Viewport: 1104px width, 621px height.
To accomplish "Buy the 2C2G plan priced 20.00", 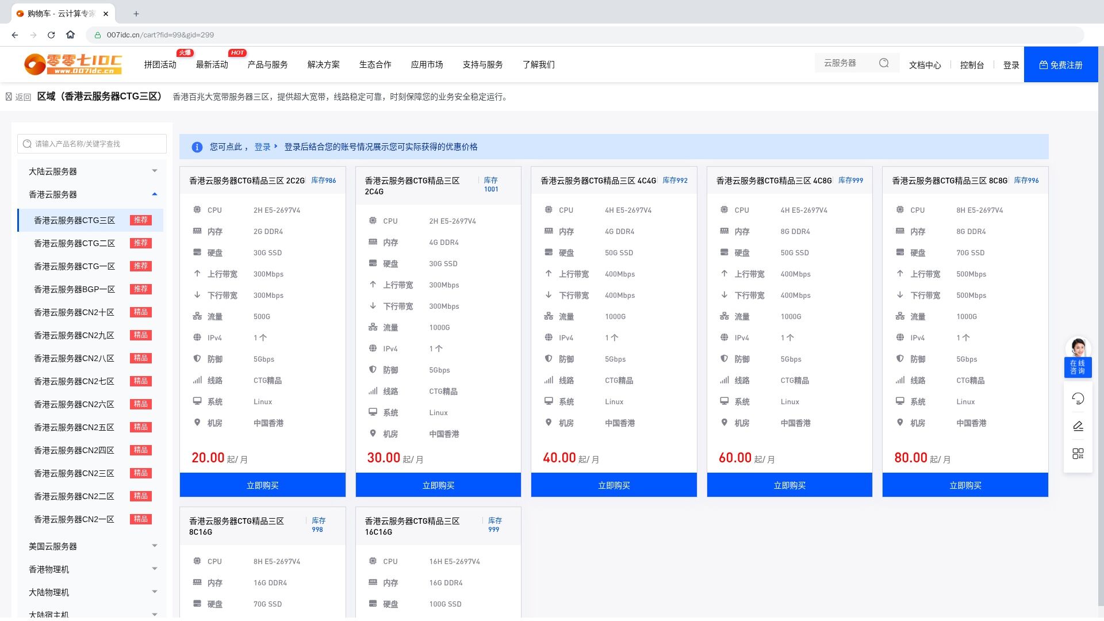I will pyautogui.click(x=263, y=485).
